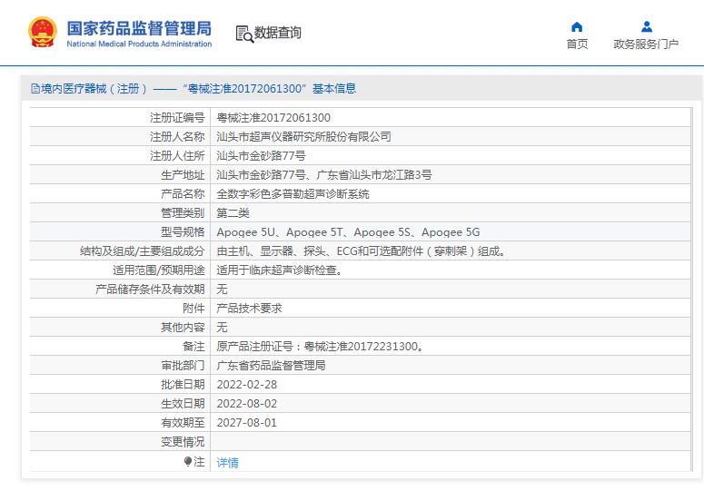Click the National Medical Products Administration subtitle
704x491 pixels.
[x=139, y=44]
